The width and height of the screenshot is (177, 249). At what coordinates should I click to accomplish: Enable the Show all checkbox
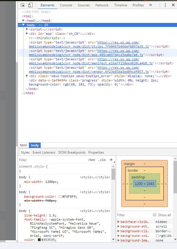(x=154, y=215)
